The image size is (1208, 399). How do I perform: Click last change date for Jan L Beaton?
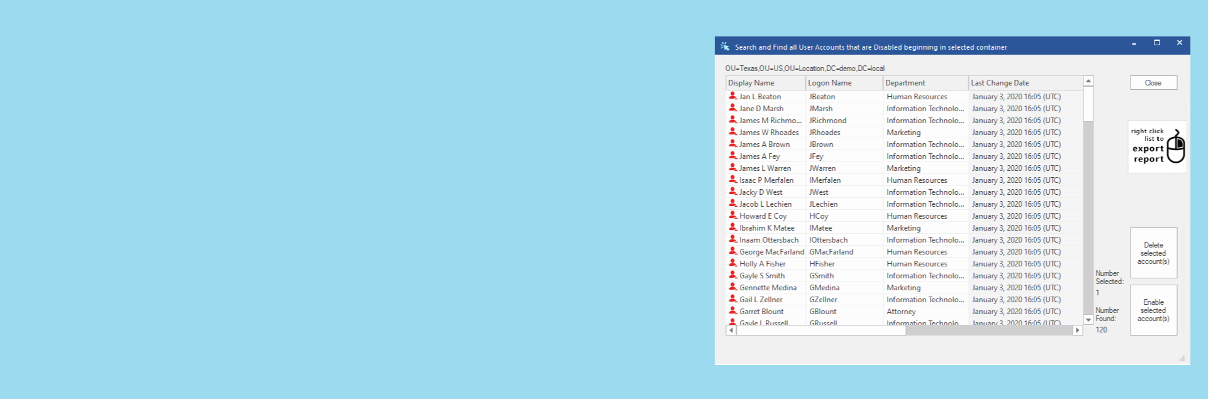tap(1016, 97)
